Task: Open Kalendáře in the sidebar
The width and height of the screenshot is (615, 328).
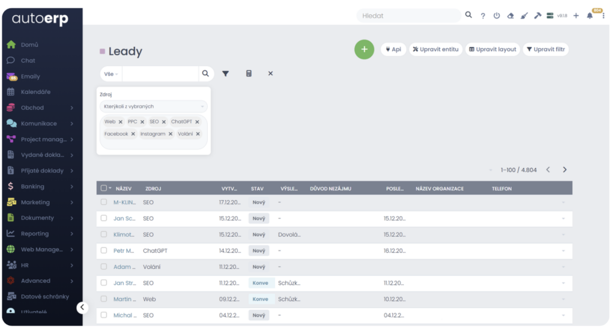Action: (35, 92)
